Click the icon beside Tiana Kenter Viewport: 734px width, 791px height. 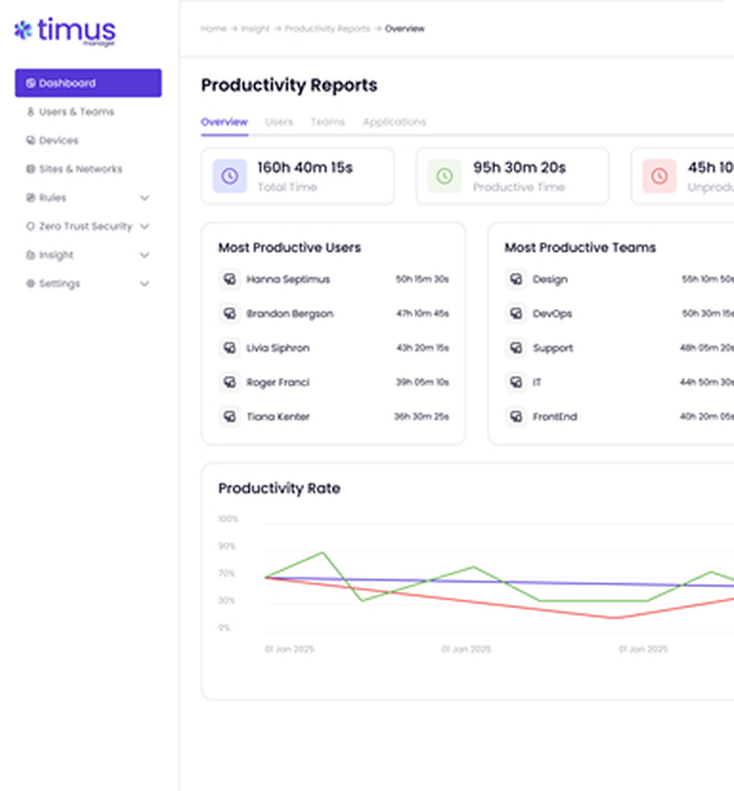click(230, 416)
